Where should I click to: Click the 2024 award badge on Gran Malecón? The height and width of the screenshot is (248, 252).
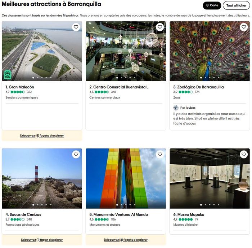[x=8, y=75]
